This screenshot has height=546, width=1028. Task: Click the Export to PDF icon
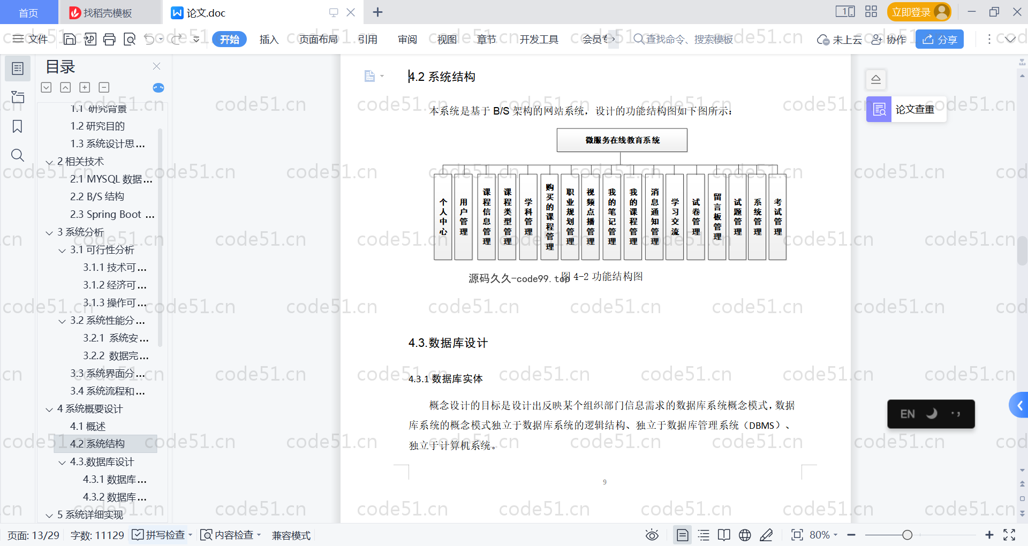(x=90, y=39)
